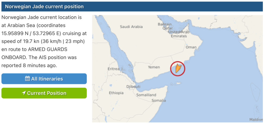Click the Maldives label at the map edge
Image resolution: width=265 pixels, height=131 pixels.
click(x=256, y=119)
